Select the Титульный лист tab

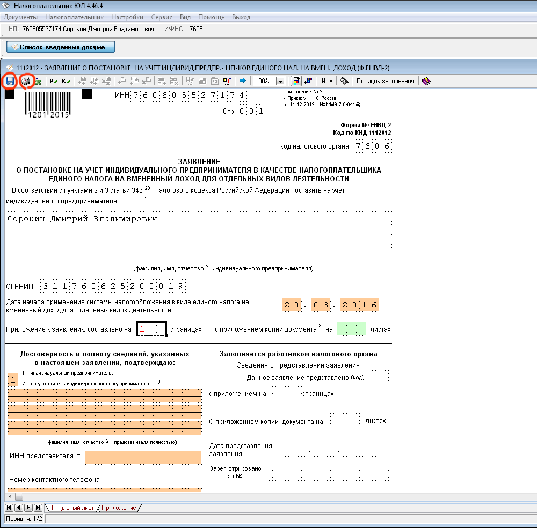72,508
